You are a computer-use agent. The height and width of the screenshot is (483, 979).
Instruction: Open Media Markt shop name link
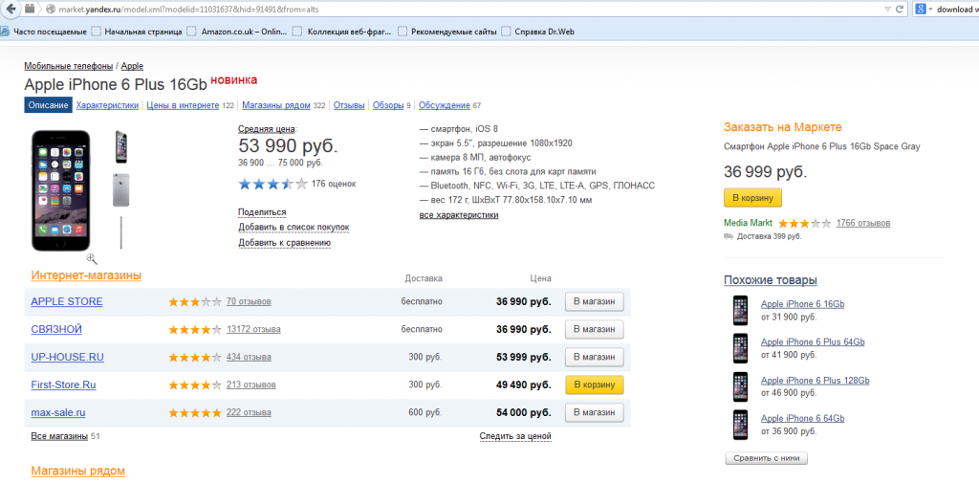click(748, 223)
